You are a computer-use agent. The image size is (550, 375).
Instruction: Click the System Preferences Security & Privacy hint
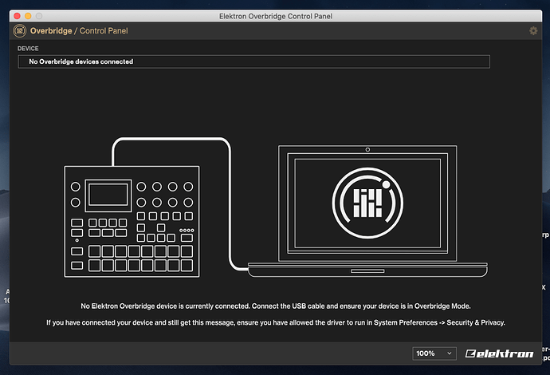[276, 322]
